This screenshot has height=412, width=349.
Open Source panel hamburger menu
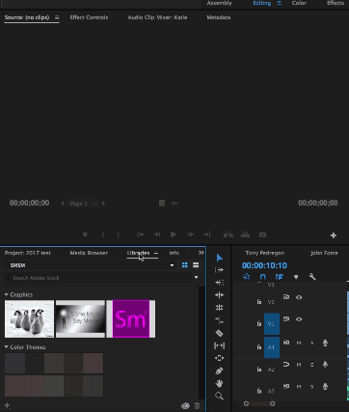(57, 17)
